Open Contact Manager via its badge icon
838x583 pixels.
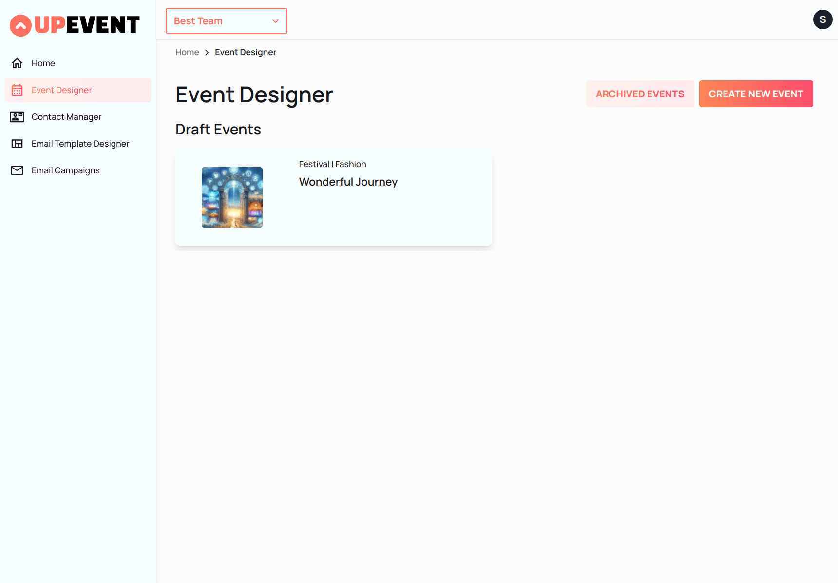tap(17, 116)
